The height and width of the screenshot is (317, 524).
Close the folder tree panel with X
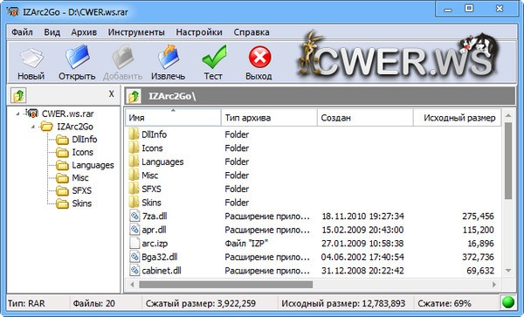tap(112, 94)
